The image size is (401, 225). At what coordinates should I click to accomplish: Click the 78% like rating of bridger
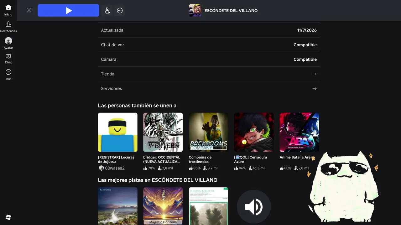pos(149,168)
